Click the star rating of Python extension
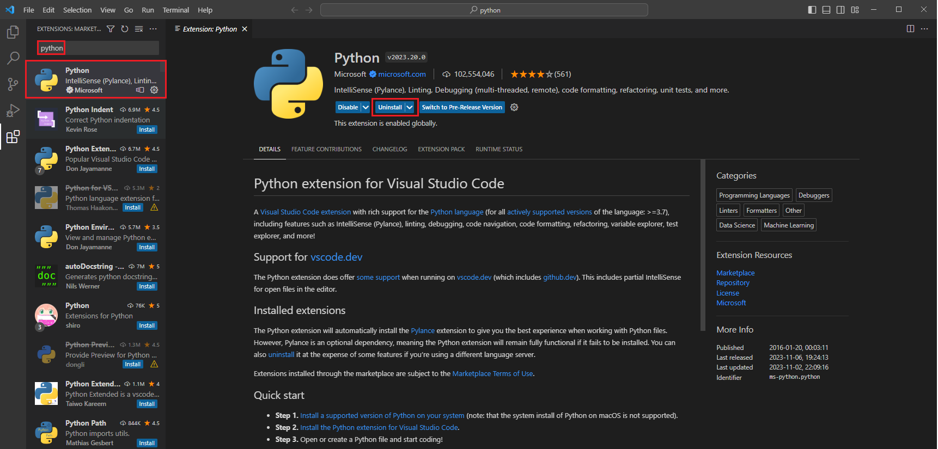 [x=532, y=74]
